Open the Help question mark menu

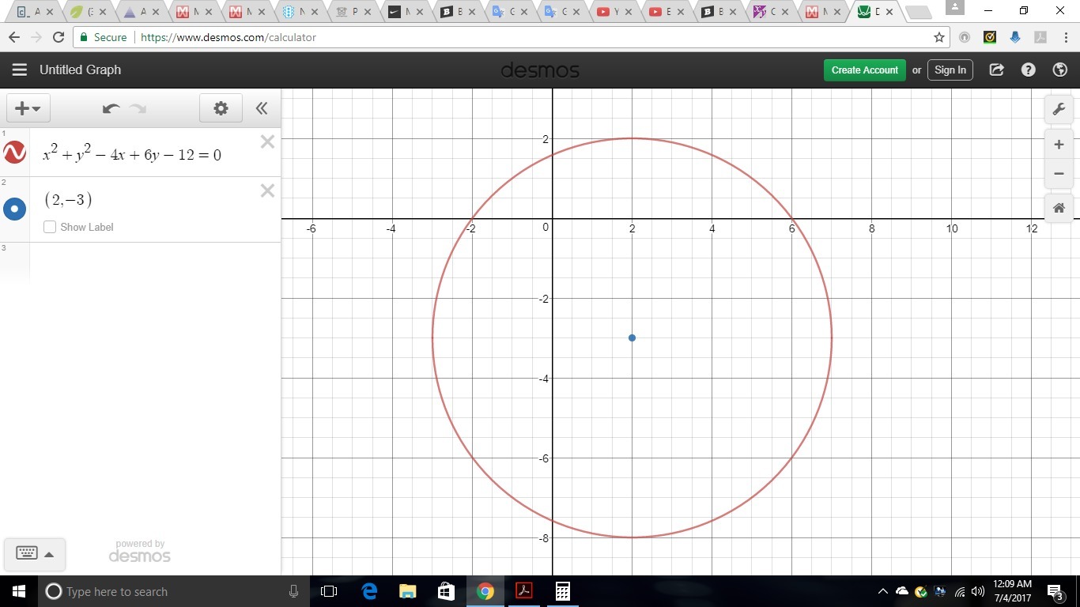click(x=1028, y=70)
